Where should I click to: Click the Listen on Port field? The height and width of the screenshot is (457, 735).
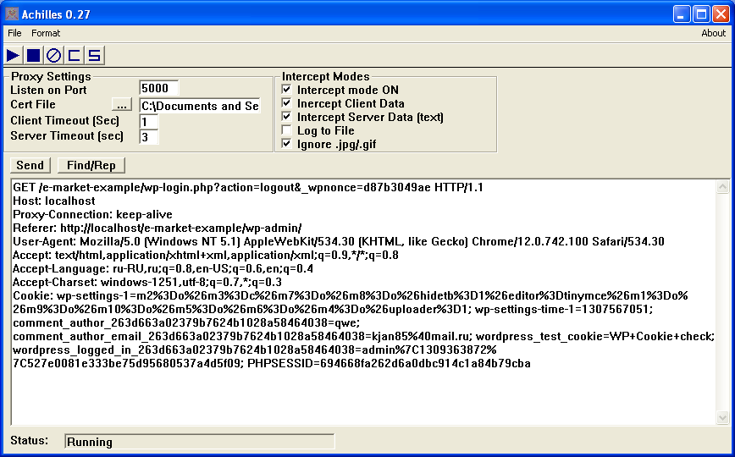click(x=159, y=89)
